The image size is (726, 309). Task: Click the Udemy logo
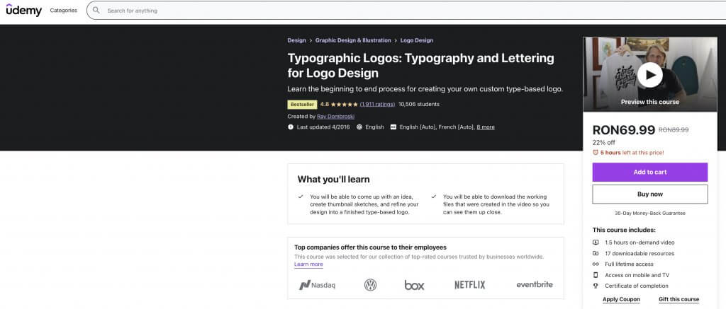click(23, 11)
